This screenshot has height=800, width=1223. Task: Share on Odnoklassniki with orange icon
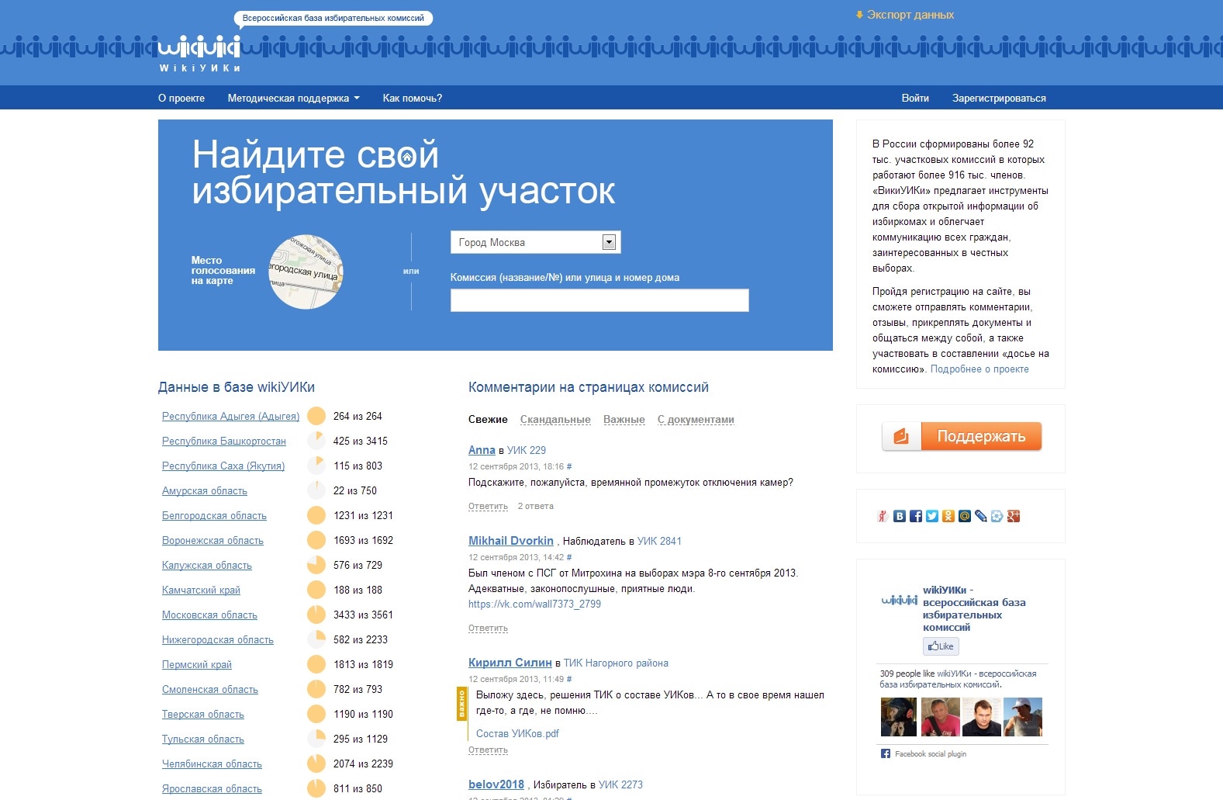point(948,516)
